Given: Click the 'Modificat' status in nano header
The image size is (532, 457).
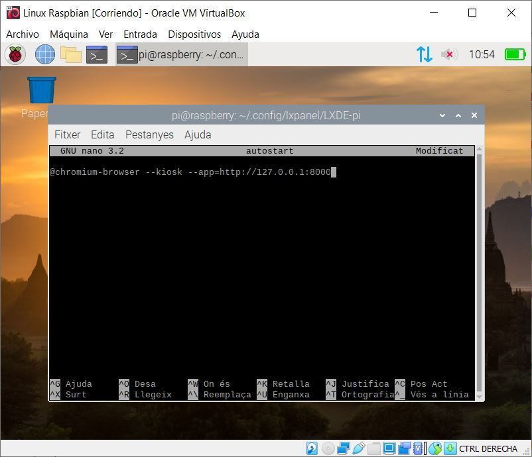Looking at the screenshot, I should click(439, 151).
